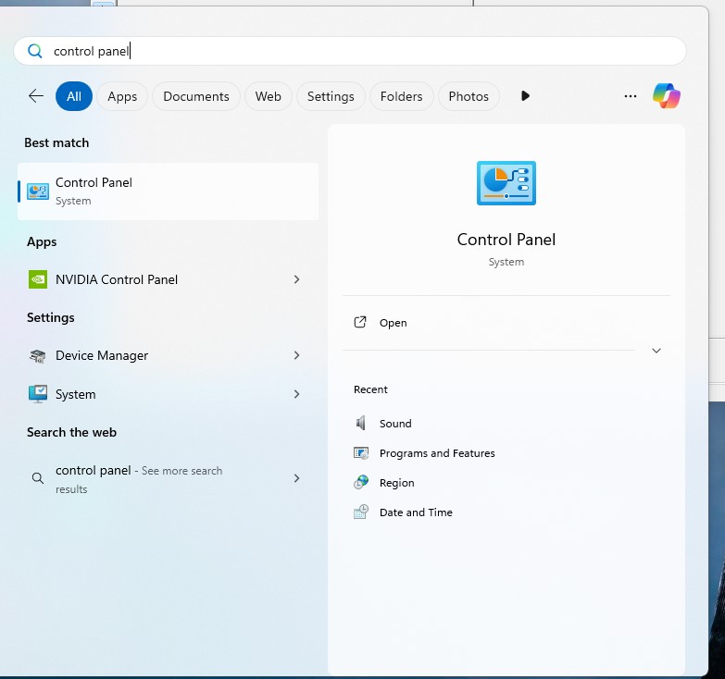
Task: Click 'control panel - See more search results'
Action: tap(139, 479)
